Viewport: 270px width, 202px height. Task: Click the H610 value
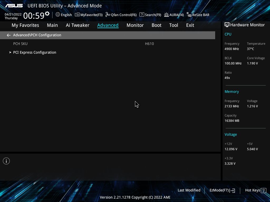tap(149, 44)
